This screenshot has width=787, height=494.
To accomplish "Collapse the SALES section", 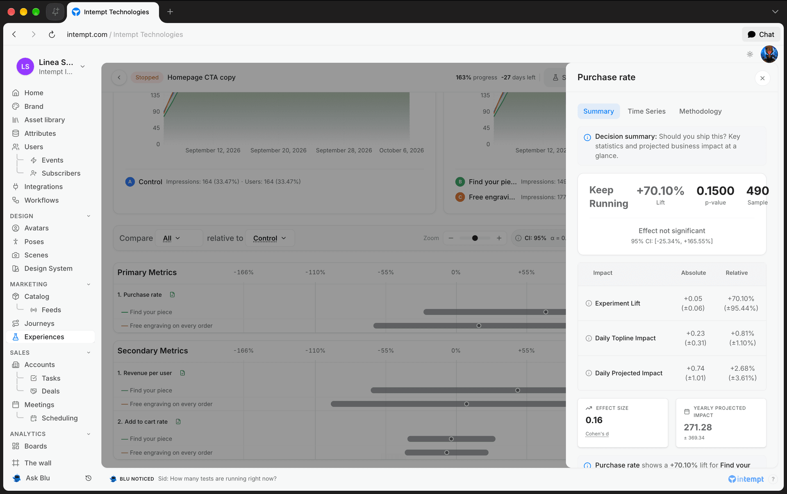I will (89, 353).
